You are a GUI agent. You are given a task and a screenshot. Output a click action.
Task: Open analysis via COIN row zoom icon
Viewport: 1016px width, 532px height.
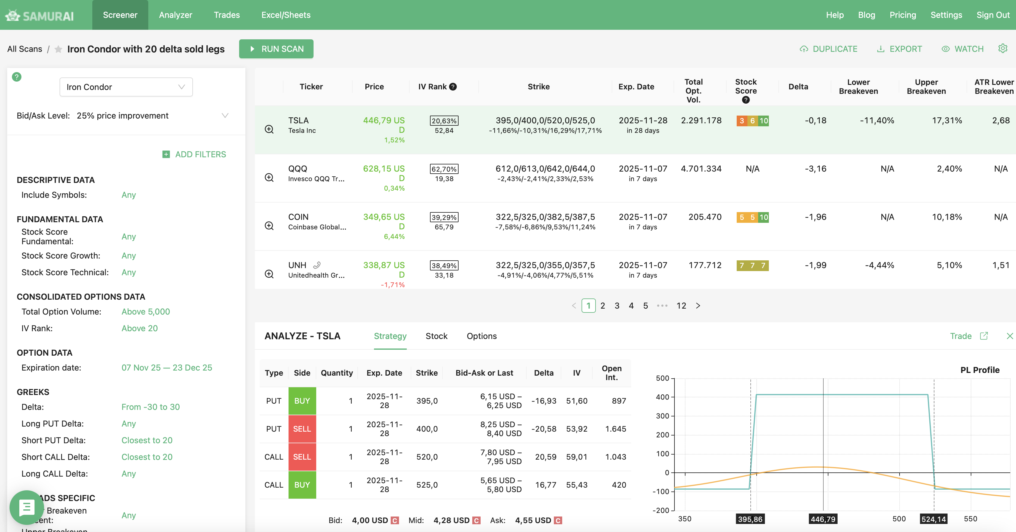click(269, 226)
